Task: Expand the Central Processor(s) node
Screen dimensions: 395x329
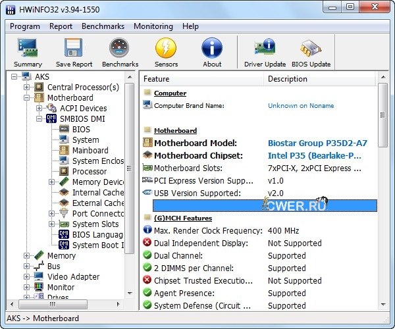Action: click(x=27, y=88)
